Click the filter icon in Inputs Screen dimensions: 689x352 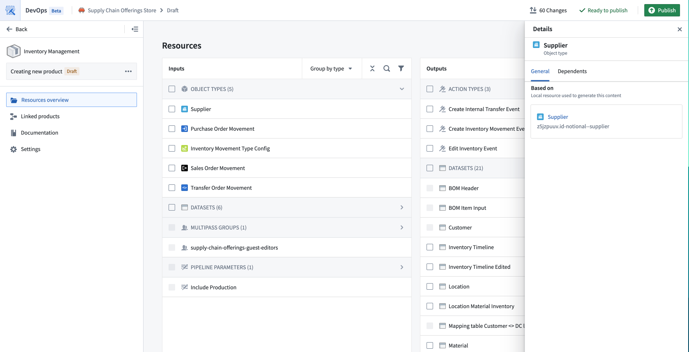pyautogui.click(x=401, y=68)
